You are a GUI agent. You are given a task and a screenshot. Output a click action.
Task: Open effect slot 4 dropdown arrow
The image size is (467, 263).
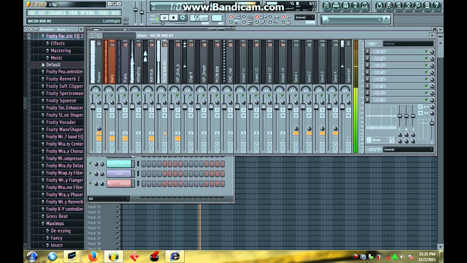[x=367, y=72]
